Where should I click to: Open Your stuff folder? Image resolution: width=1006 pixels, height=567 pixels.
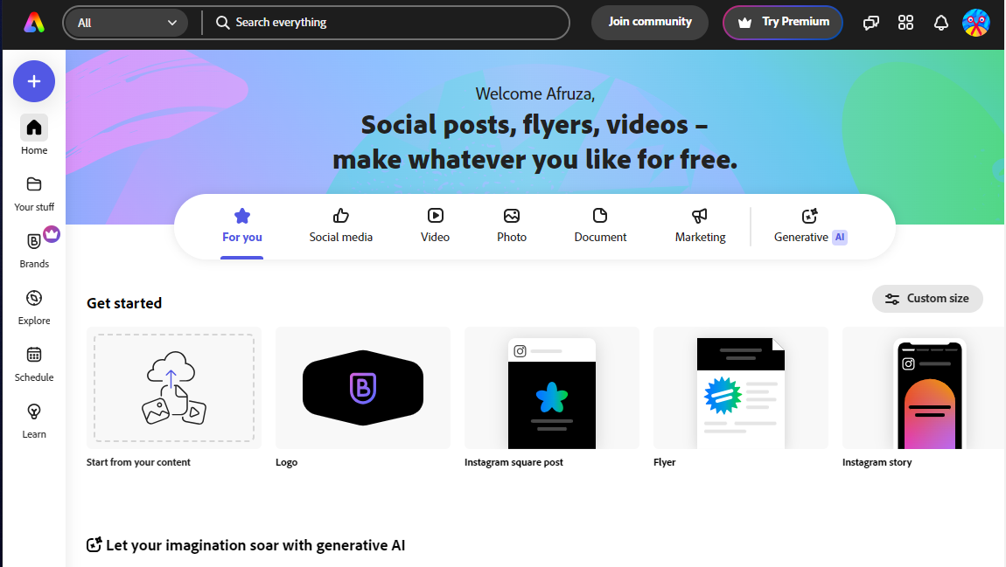pyautogui.click(x=34, y=193)
